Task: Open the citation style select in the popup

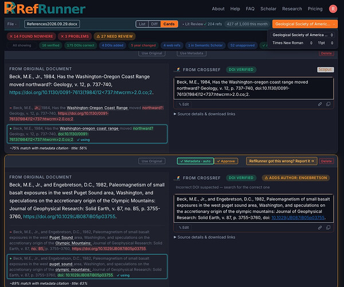Action: pos(303,35)
